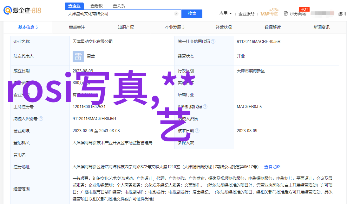Switch to the 查老板 search tab
Image resolution: width=347 pixels, height=204 pixels.
coord(96,6)
